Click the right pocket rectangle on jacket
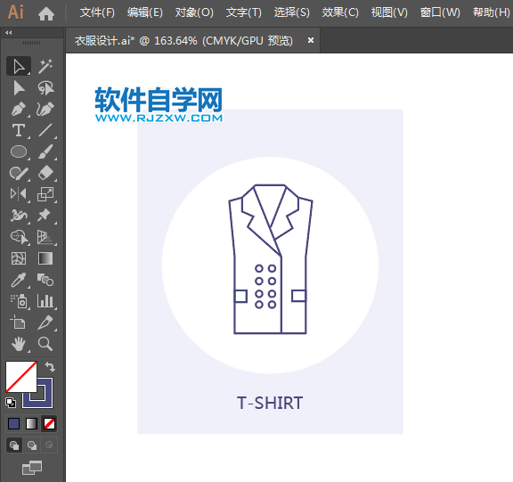The width and height of the screenshot is (513, 482). click(x=298, y=296)
